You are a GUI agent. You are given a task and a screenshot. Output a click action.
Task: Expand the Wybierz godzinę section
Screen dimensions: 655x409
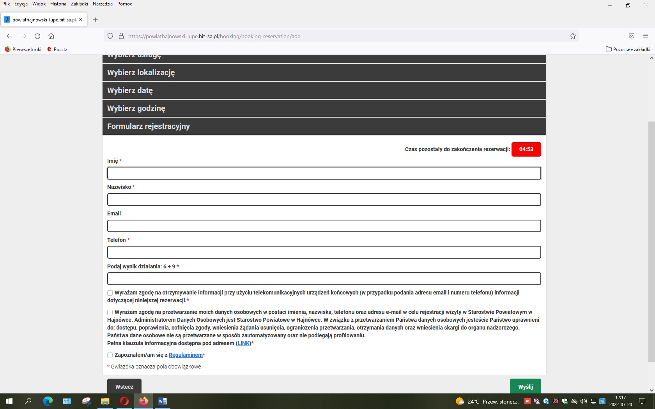point(324,108)
